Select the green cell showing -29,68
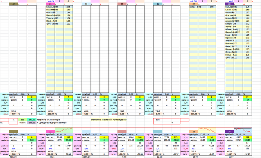The image size is (261, 158). (x=176, y=140)
